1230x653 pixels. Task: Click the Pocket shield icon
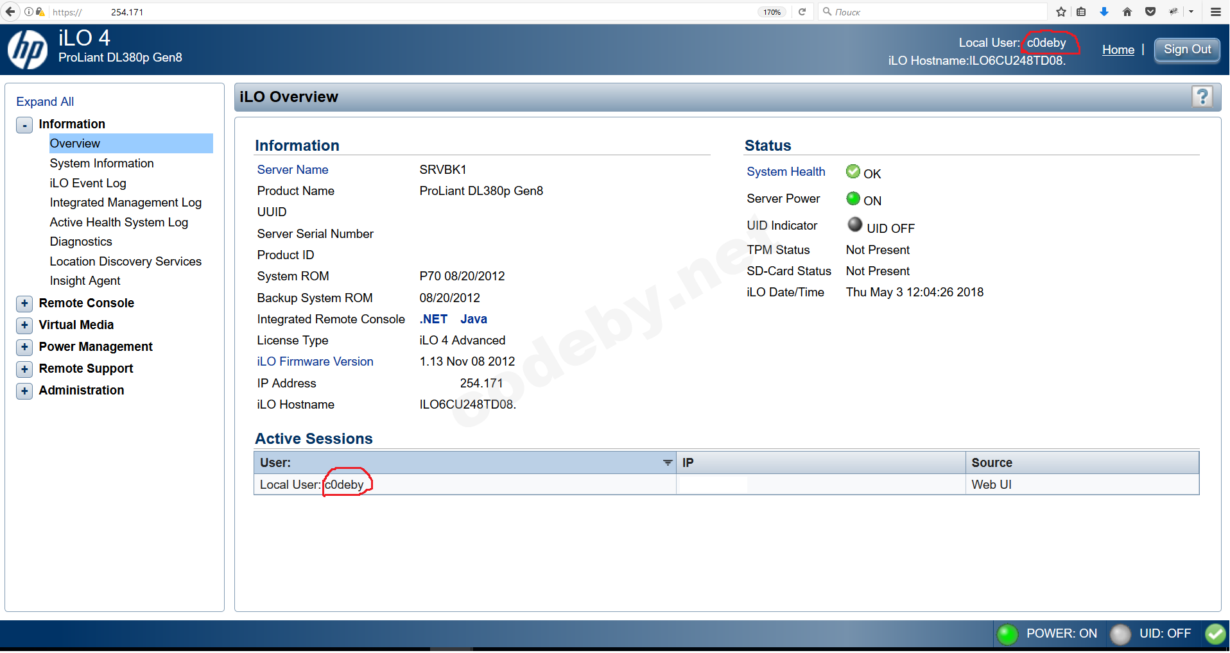coord(1150,12)
